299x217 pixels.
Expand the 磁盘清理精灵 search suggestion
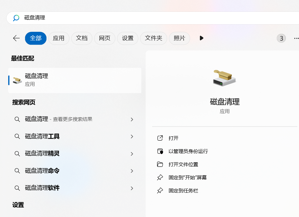(x=131, y=153)
